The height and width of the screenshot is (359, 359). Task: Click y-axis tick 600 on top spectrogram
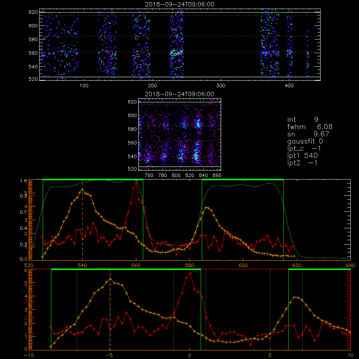[33, 25]
